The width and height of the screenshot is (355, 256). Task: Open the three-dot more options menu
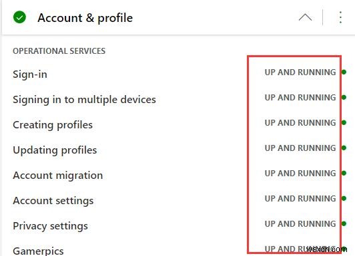[340, 17]
